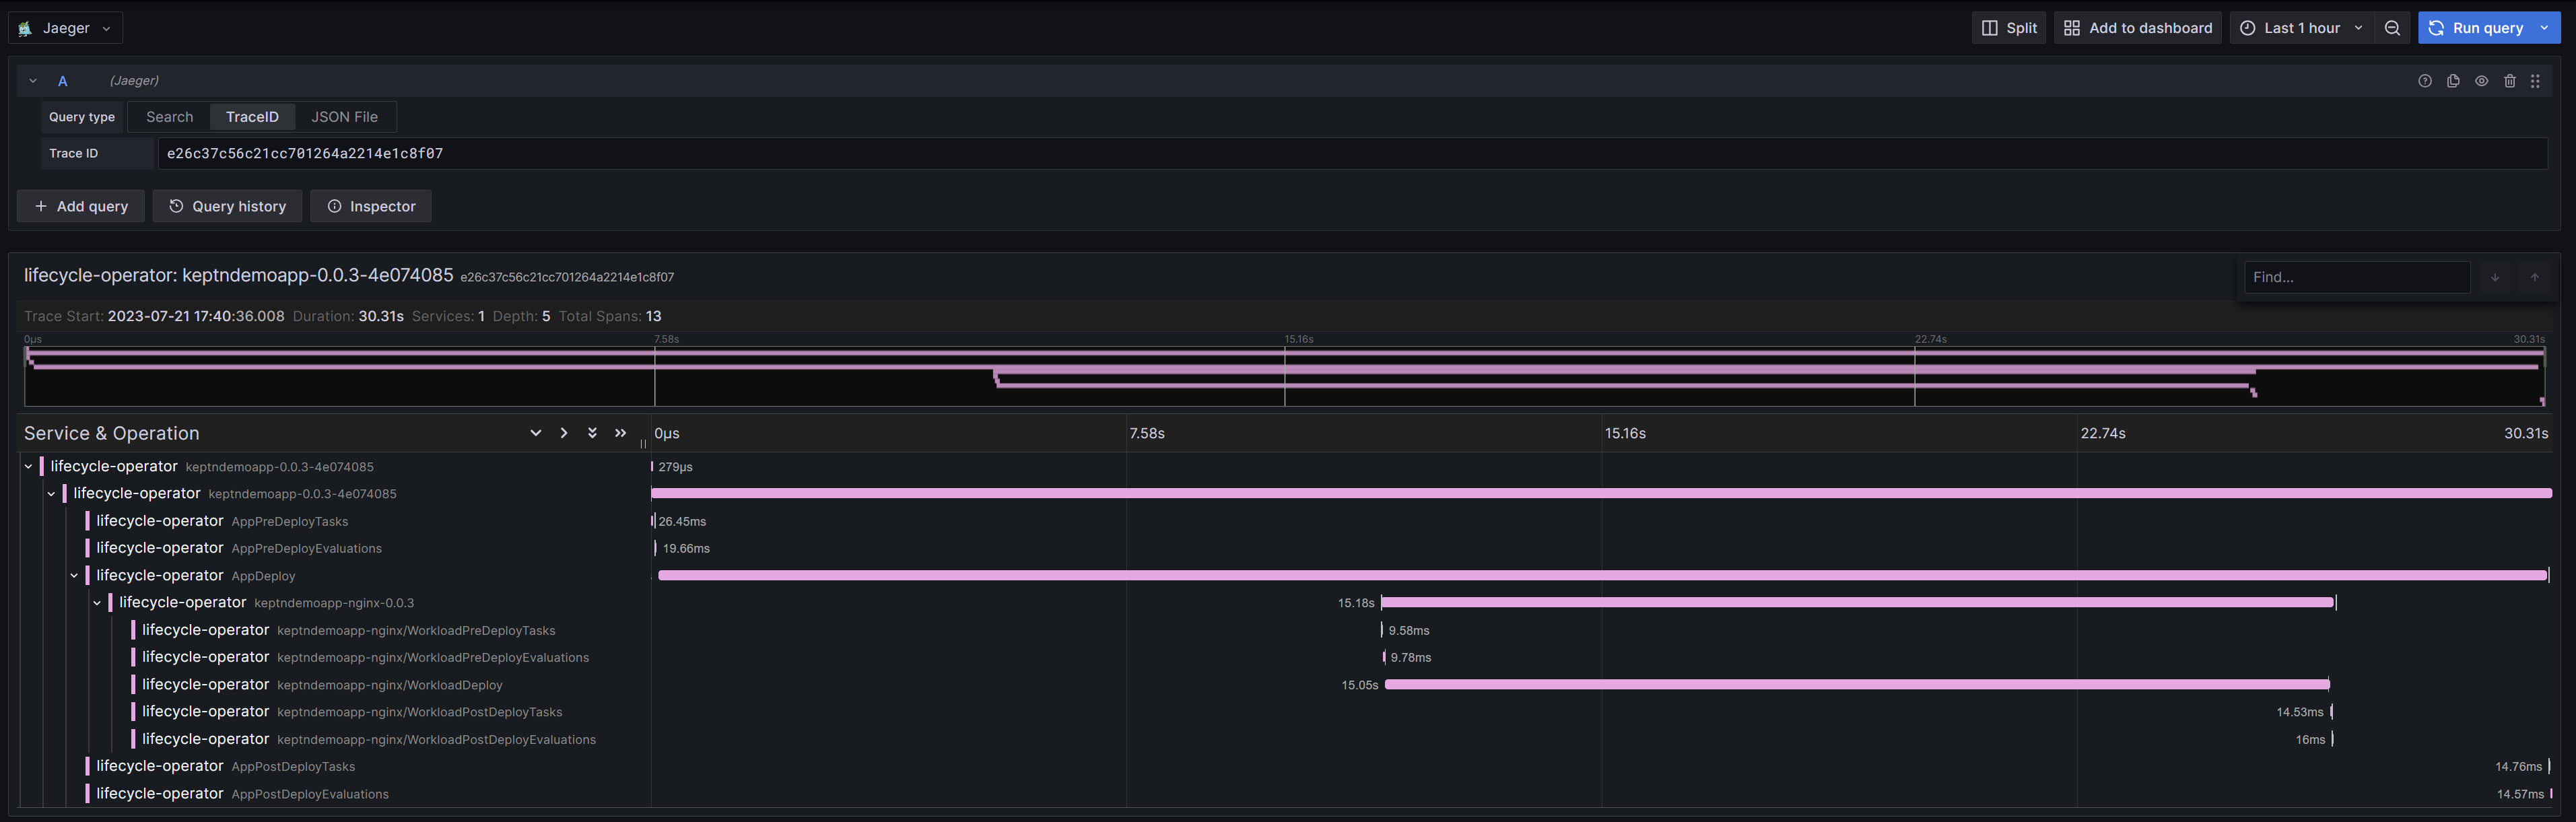Open query help icon
The height and width of the screenshot is (822, 2576).
pyautogui.click(x=2424, y=81)
